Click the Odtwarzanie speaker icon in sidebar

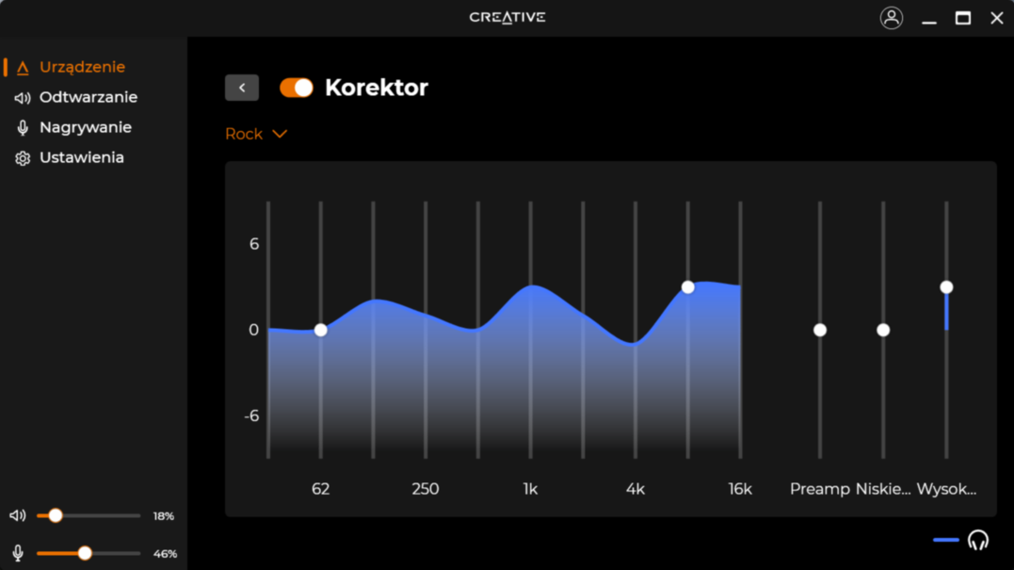[x=23, y=98]
